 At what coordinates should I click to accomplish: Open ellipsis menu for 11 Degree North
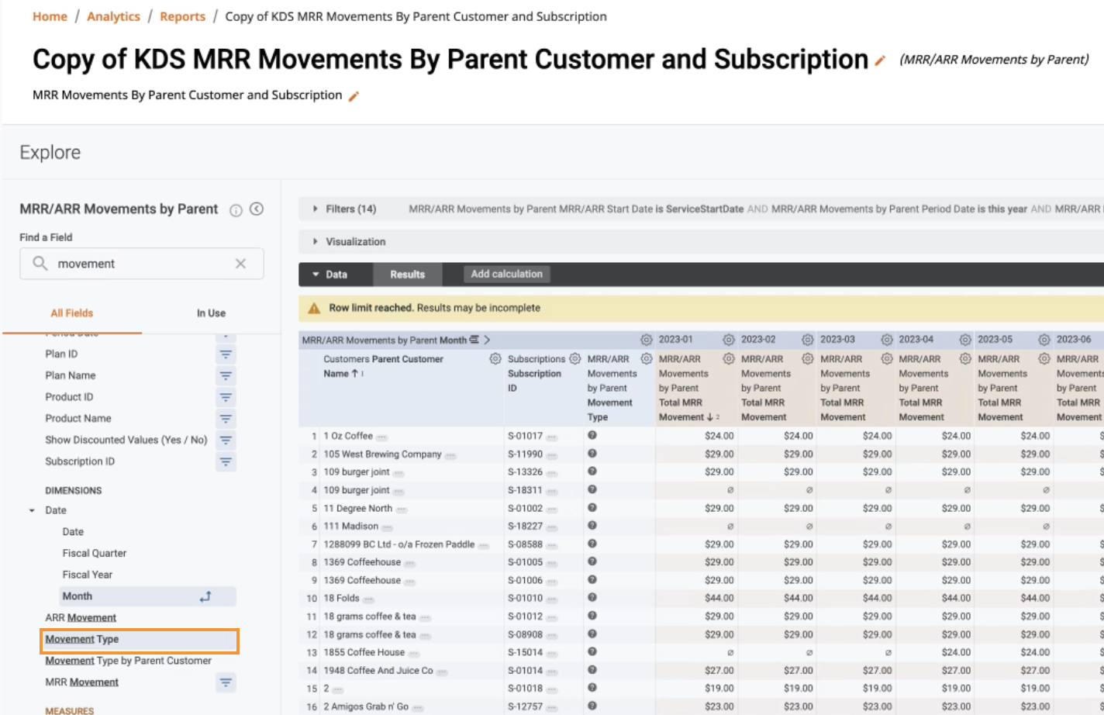[402, 509]
